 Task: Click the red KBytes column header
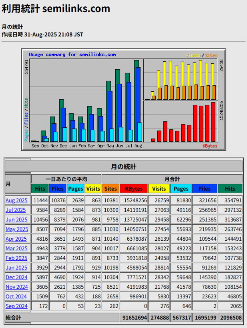(134, 189)
